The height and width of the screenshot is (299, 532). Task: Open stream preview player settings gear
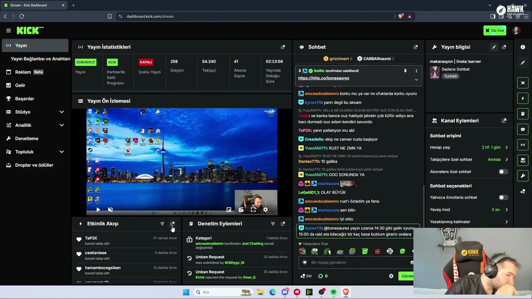coord(265,210)
